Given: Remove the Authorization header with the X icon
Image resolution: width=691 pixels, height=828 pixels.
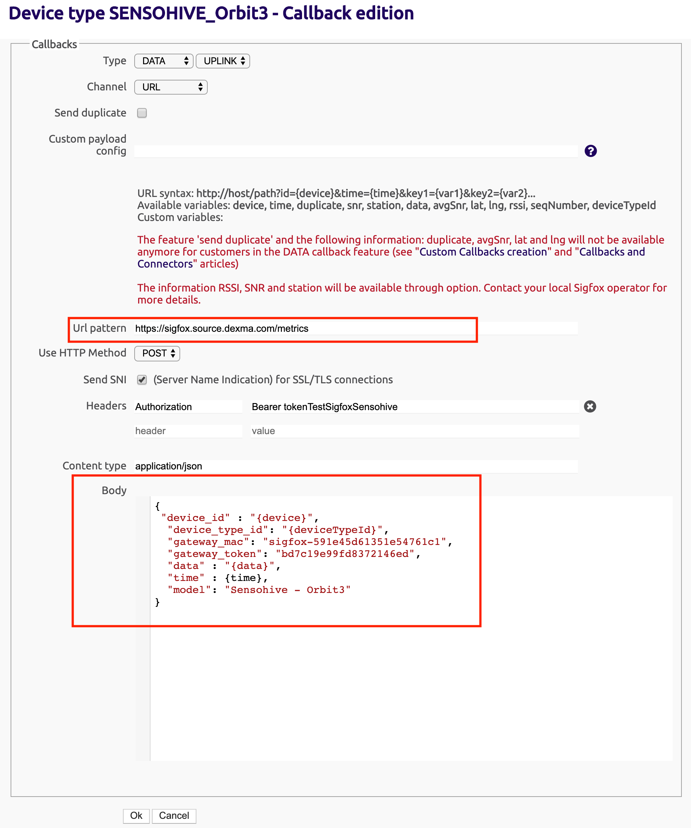Looking at the screenshot, I should pos(590,407).
